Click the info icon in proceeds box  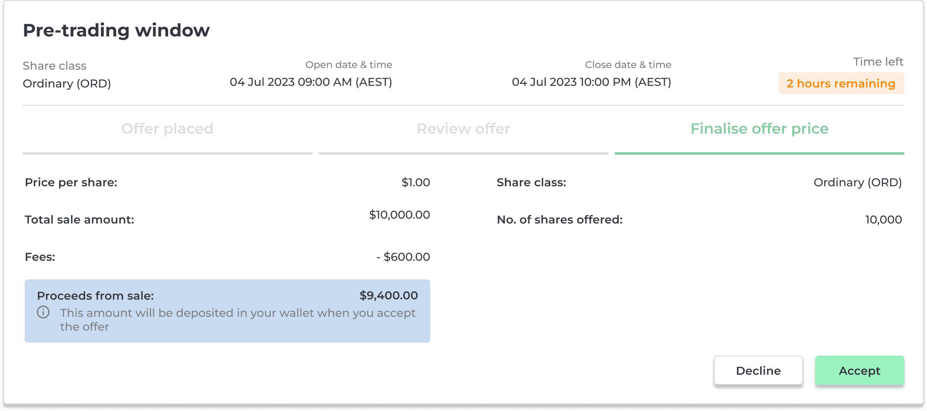pyautogui.click(x=43, y=313)
